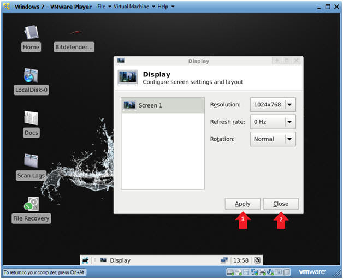Image resolution: width=343 pixels, height=279 pixels.
Task: Click the VMware message log icon
Action: tap(286, 272)
